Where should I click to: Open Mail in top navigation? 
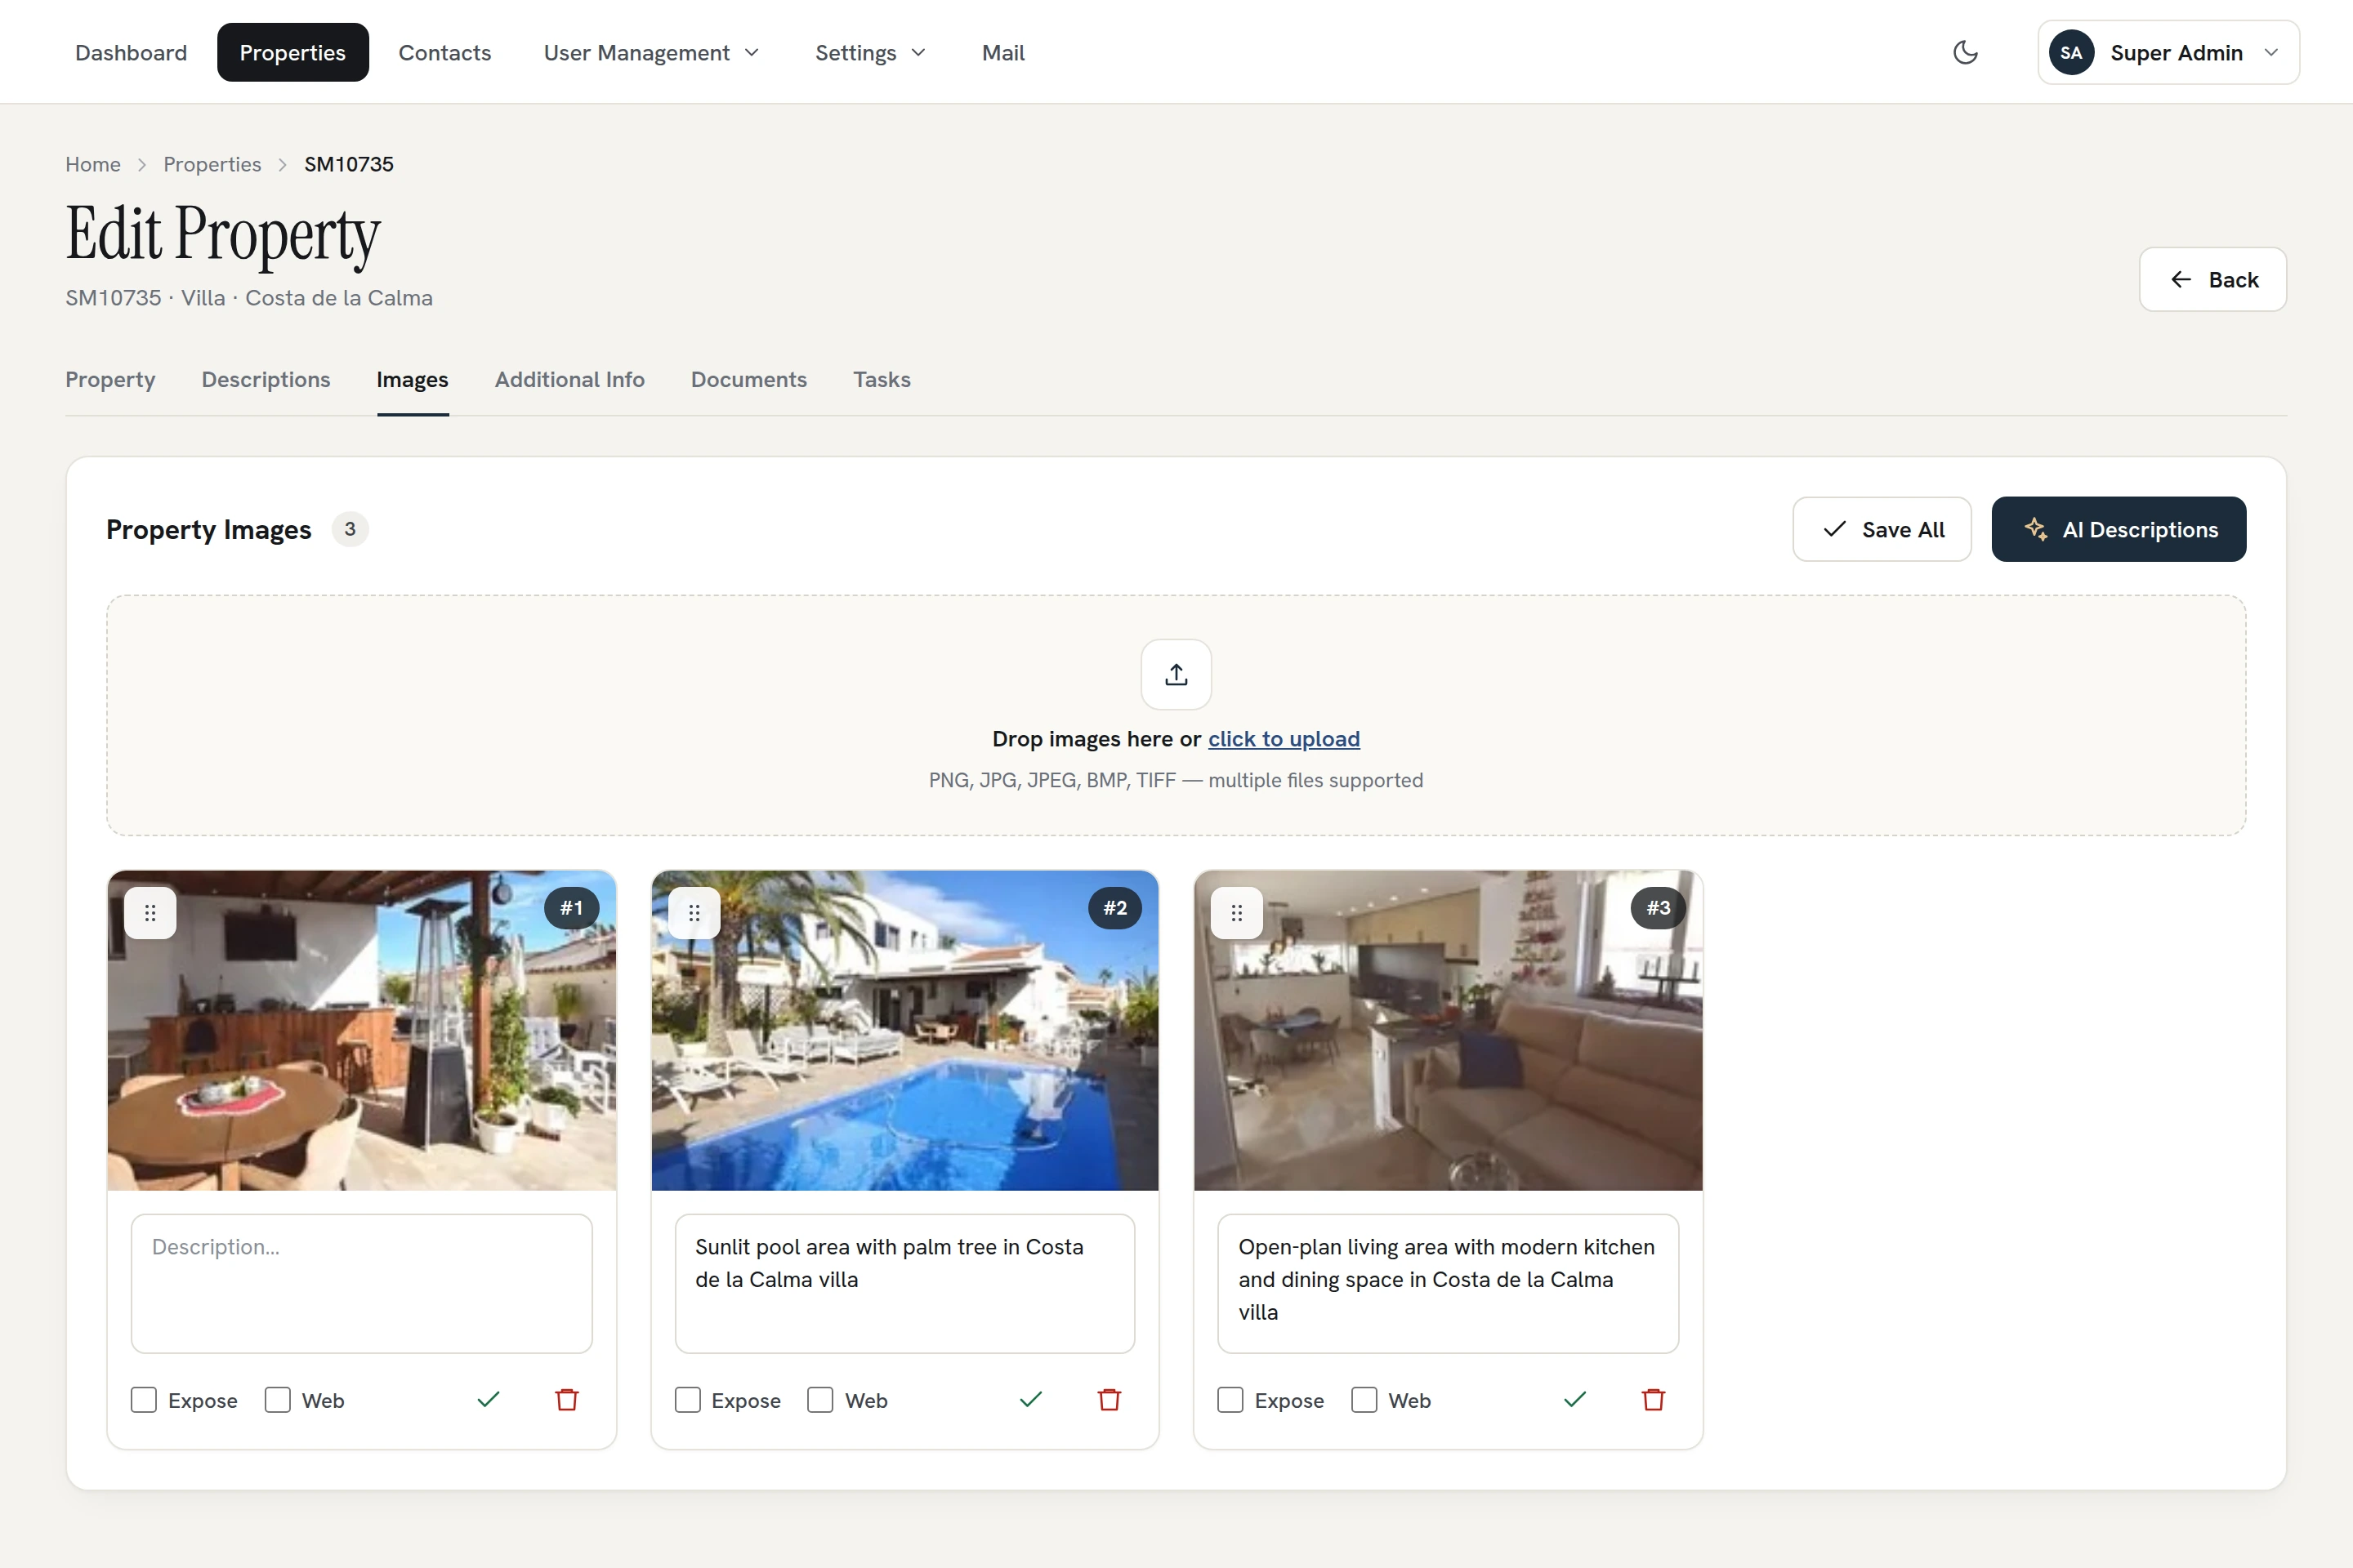tap(1003, 52)
